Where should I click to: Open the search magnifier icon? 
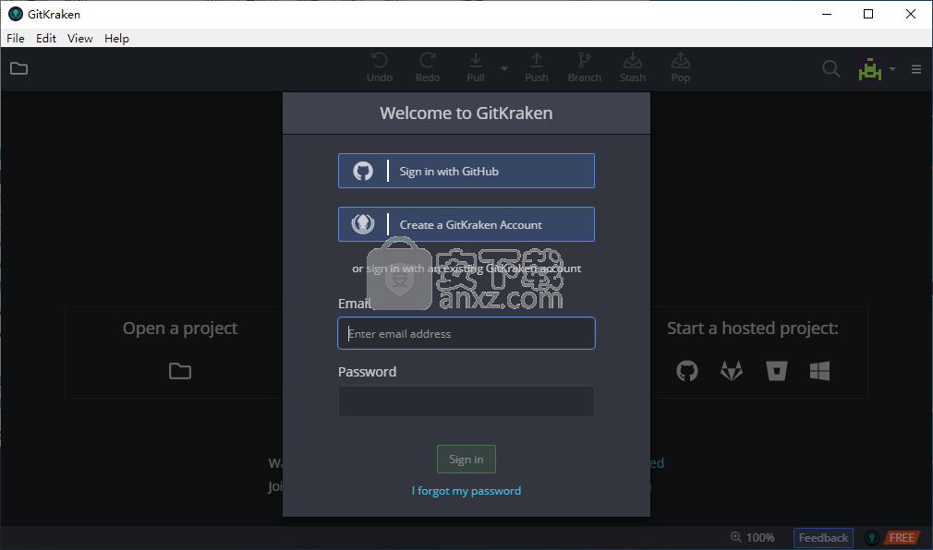tap(830, 69)
